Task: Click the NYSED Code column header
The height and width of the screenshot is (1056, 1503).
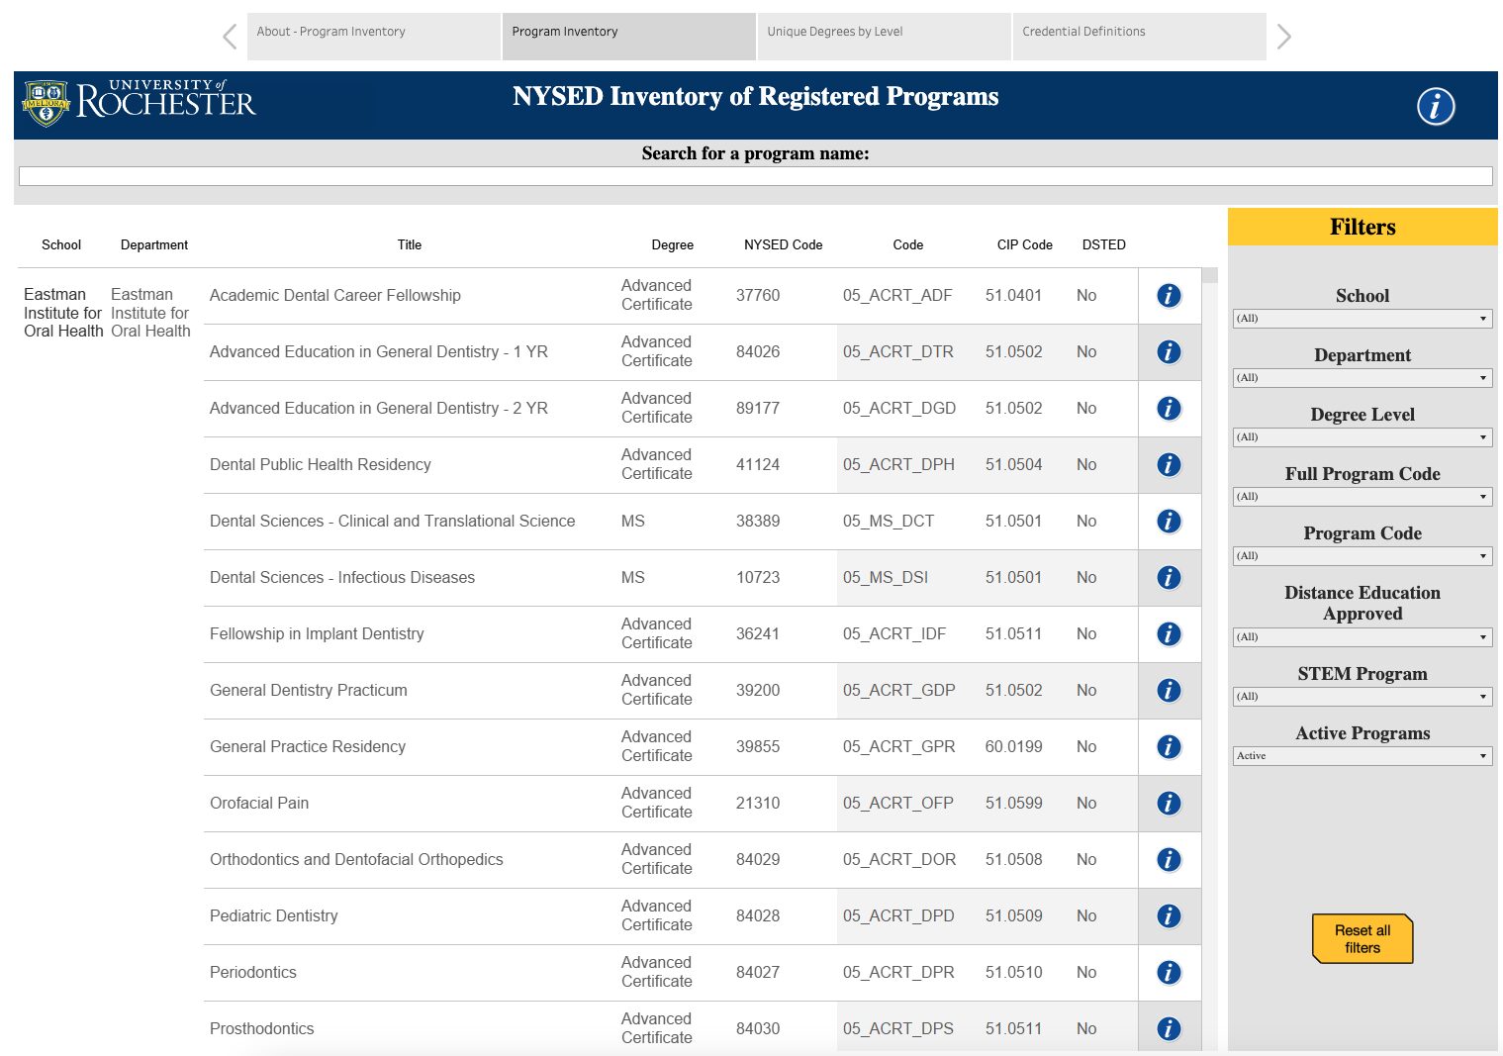Action: (783, 244)
